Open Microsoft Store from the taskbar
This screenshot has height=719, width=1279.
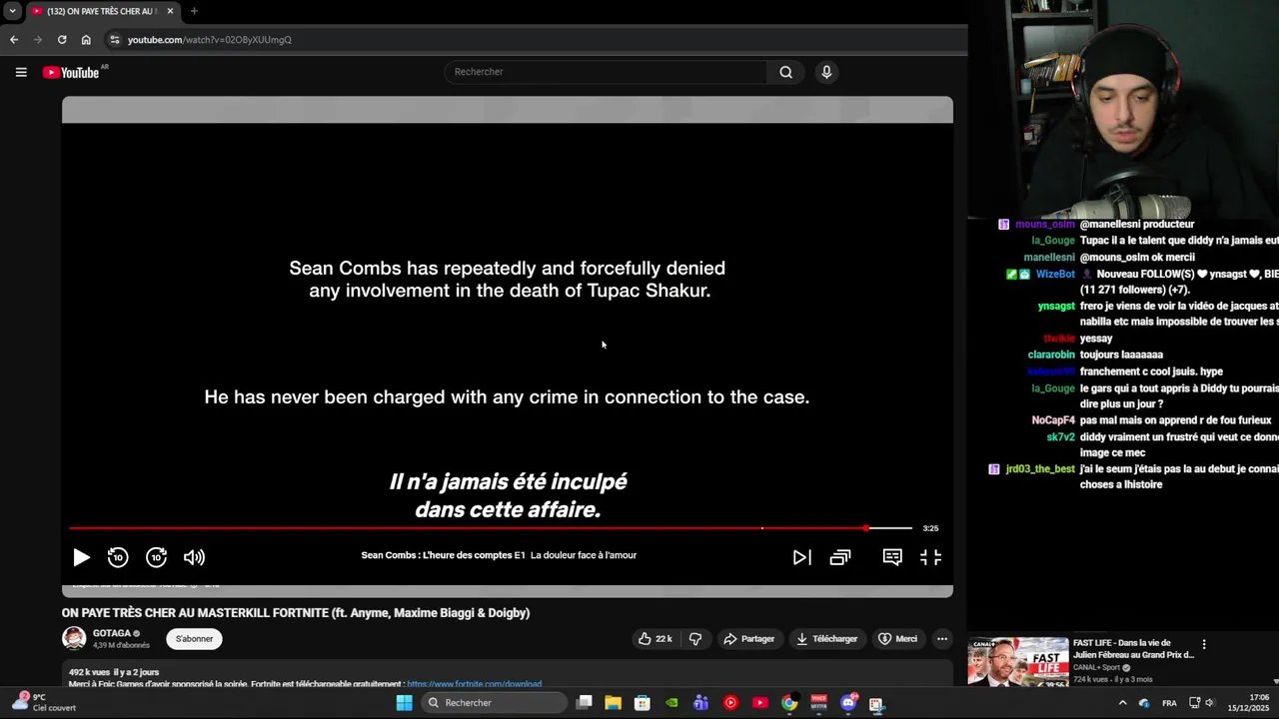(642, 703)
